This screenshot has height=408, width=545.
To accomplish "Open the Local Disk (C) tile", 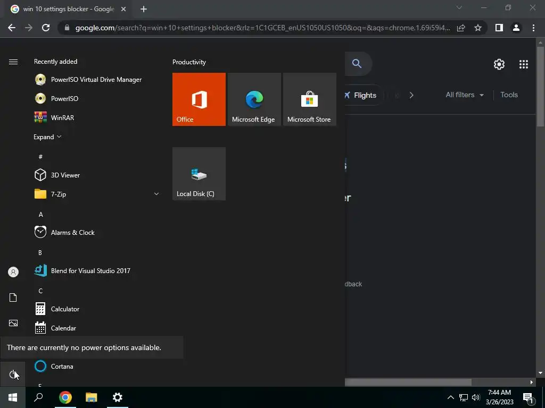I will pos(199,174).
